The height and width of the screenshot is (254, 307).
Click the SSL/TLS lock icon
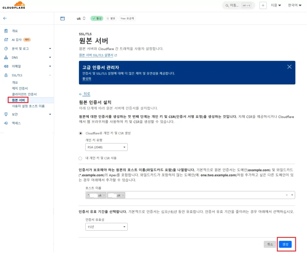(x=6, y=75)
